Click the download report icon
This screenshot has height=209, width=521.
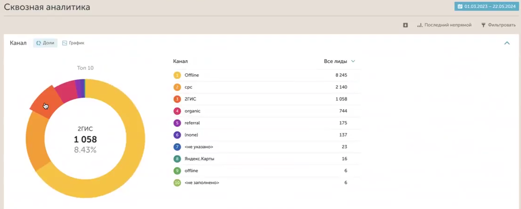point(405,25)
